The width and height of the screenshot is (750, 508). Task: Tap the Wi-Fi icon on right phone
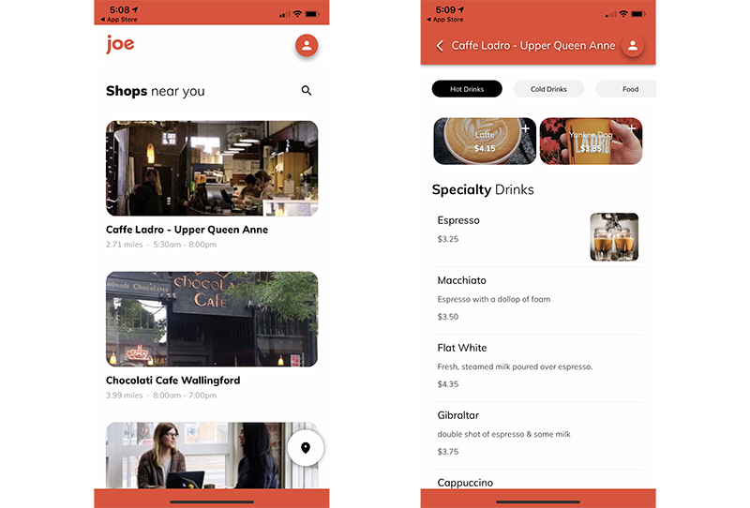pos(623,14)
